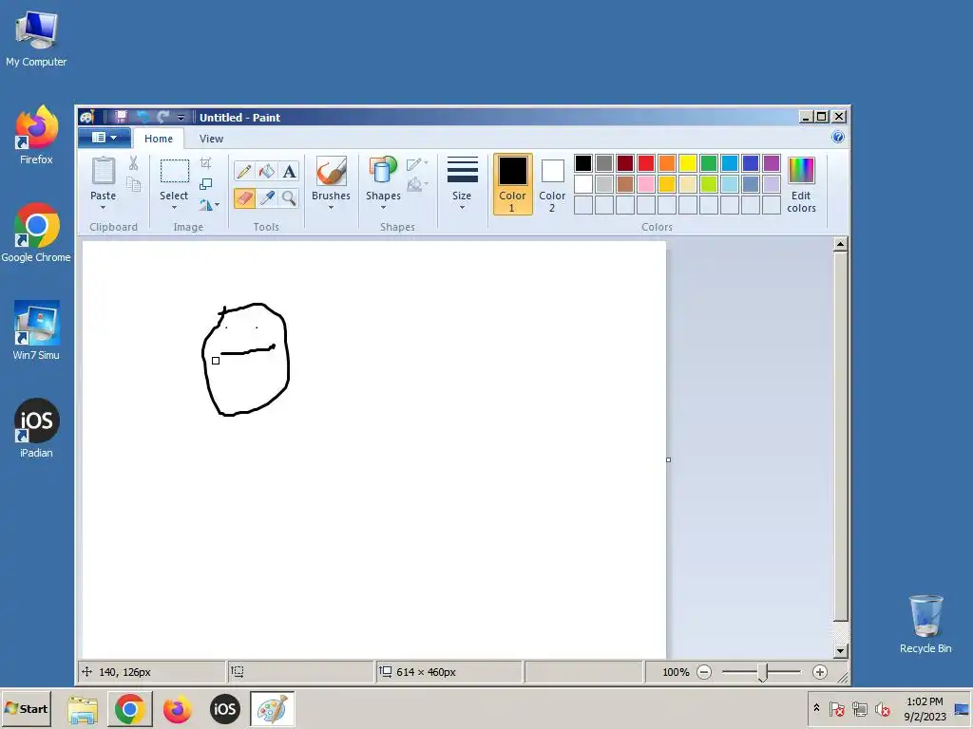Open the Shape fill dropdown
The width and height of the screenshot is (973, 729).
coord(418,184)
